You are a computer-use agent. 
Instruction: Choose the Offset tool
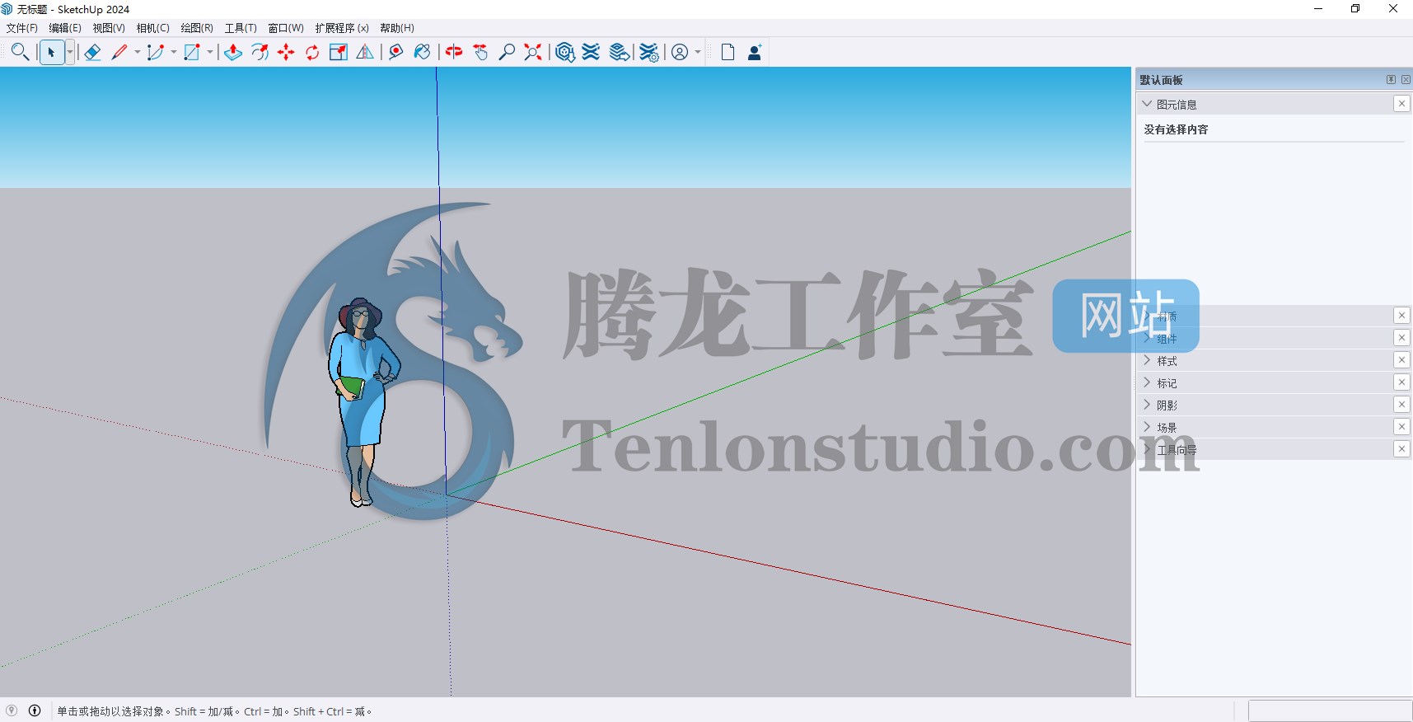[260, 52]
